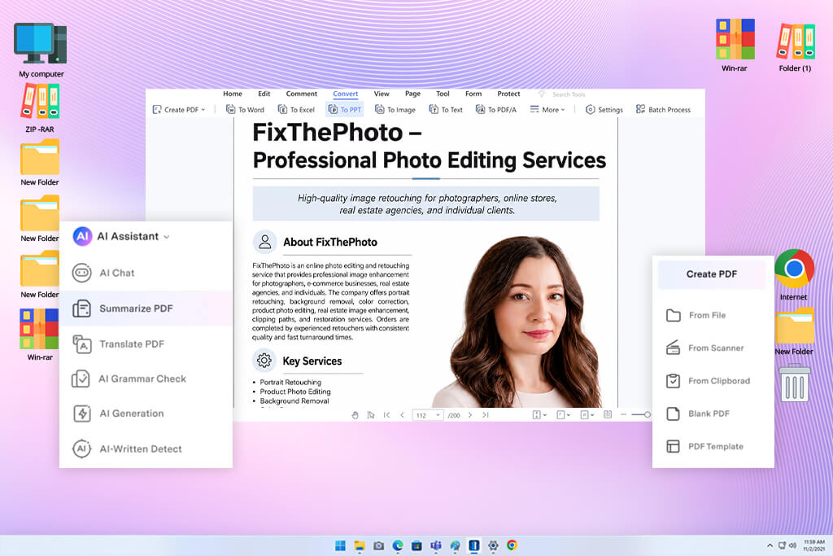Launch Microsoft Edge from taskbar
833x556 pixels.
point(397,545)
